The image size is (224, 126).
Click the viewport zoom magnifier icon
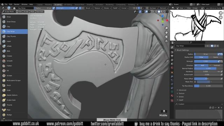(x=167, y=28)
